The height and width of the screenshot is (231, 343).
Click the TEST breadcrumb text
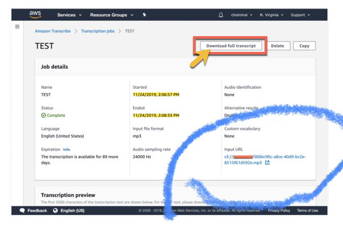(x=130, y=31)
